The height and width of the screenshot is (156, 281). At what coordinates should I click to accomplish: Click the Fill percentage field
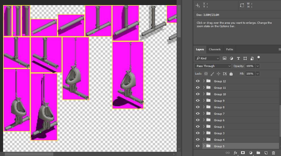coord(250,74)
